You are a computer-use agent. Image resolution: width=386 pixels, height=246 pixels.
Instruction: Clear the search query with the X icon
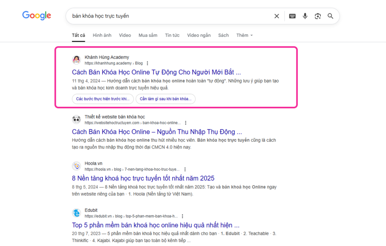point(277,16)
